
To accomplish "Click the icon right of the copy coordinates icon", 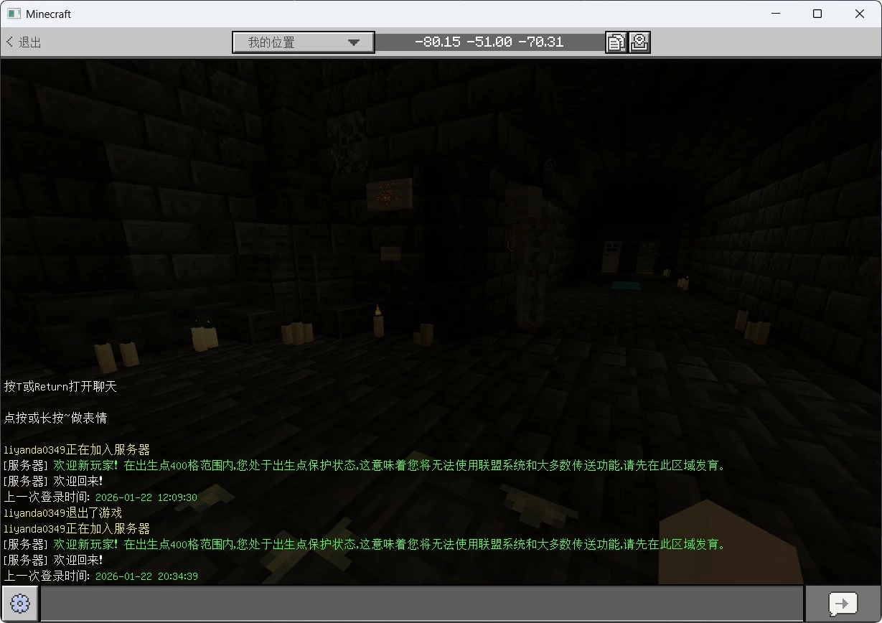I will click(x=640, y=42).
